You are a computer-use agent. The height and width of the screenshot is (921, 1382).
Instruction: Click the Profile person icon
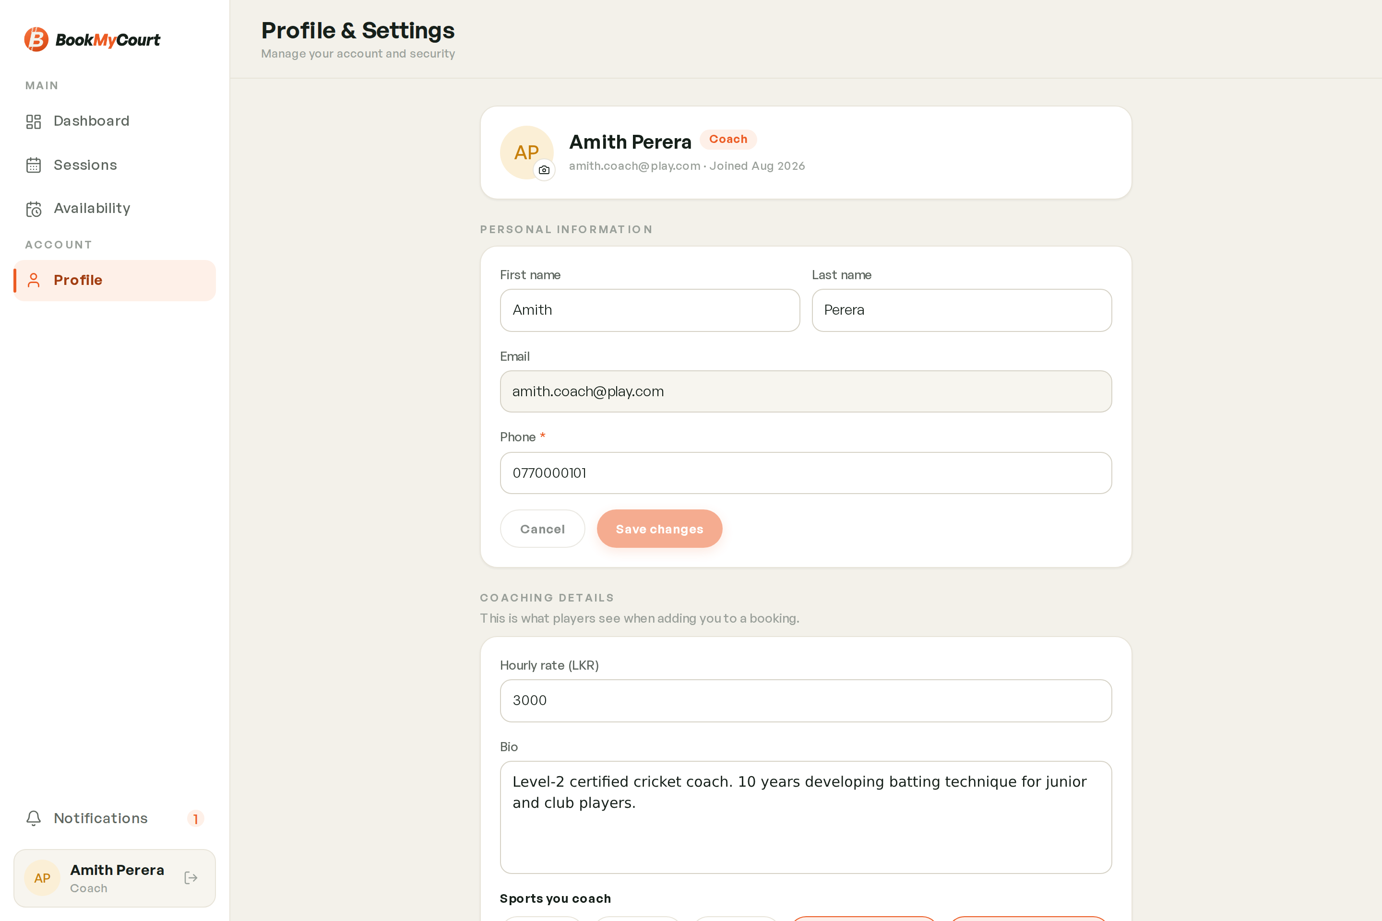[34, 281]
